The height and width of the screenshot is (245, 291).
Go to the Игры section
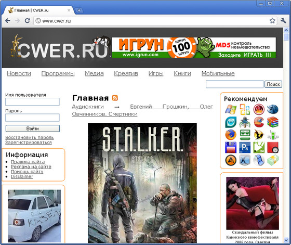[x=156, y=73]
